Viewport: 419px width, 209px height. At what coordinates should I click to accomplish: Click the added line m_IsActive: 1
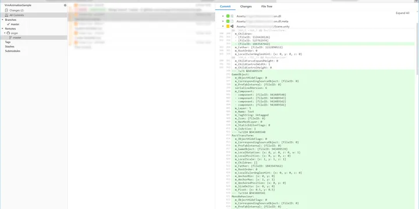pos(246,129)
